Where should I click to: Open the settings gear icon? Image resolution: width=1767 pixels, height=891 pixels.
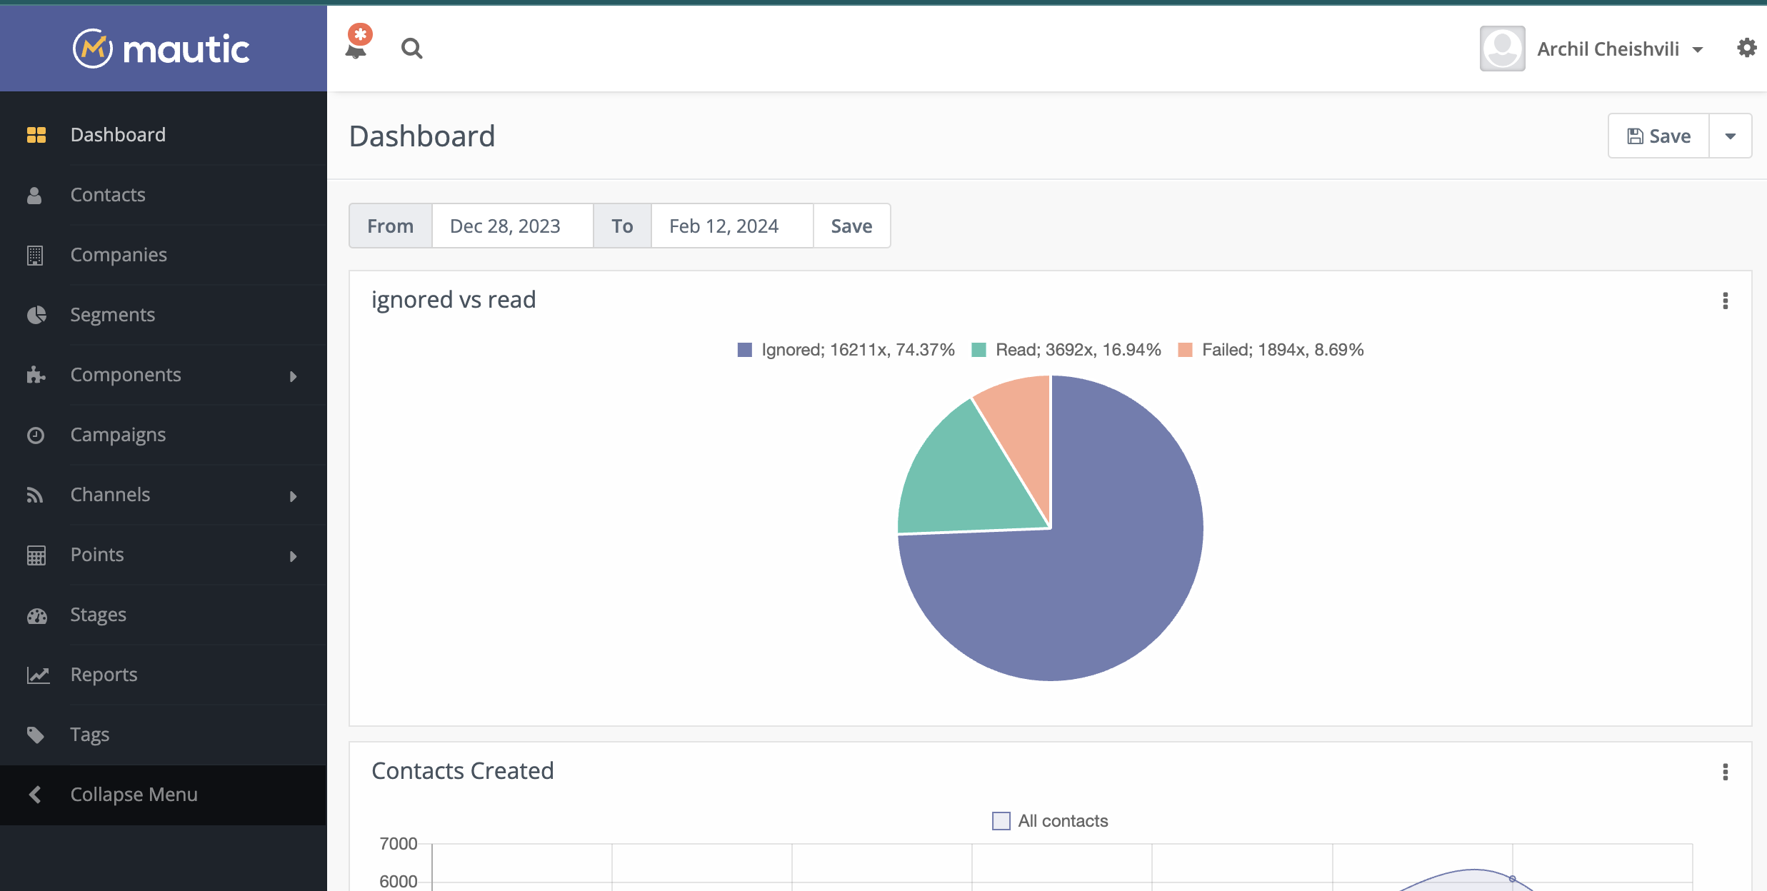click(1746, 49)
